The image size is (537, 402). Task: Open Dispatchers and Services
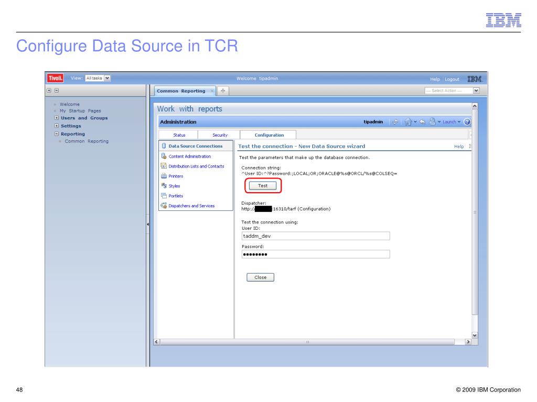(191, 206)
